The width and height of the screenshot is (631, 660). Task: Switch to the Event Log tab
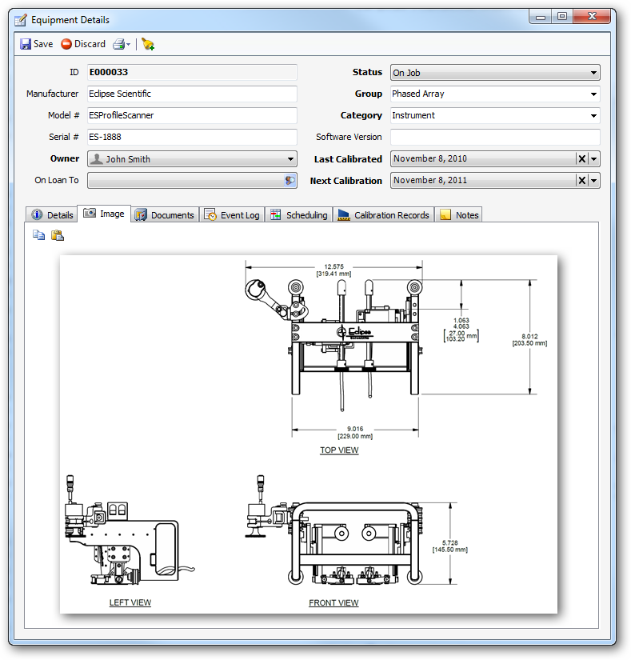(x=232, y=215)
